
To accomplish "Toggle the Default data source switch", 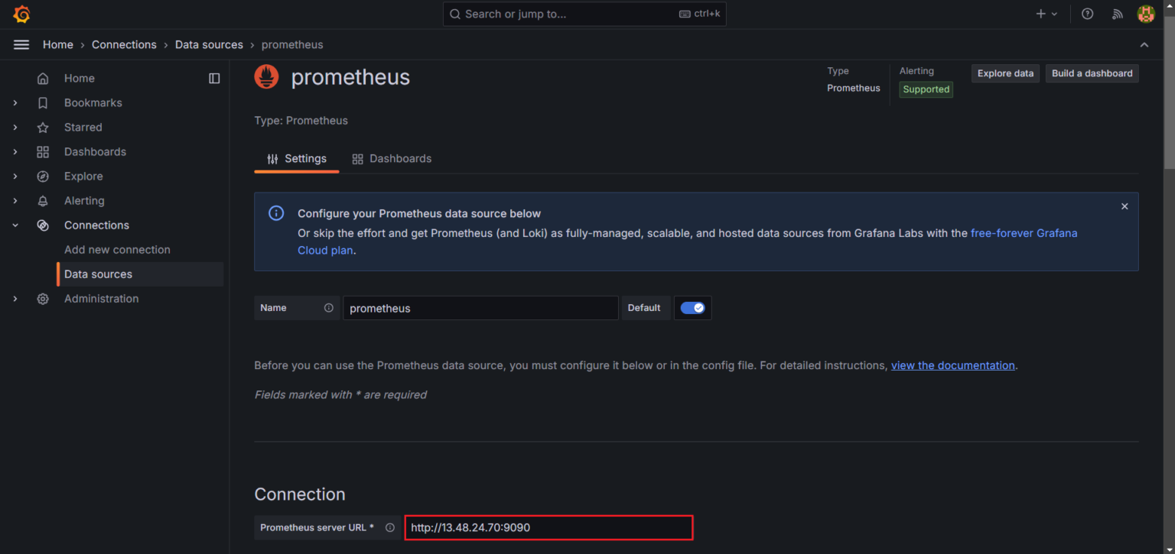I will (692, 308).
